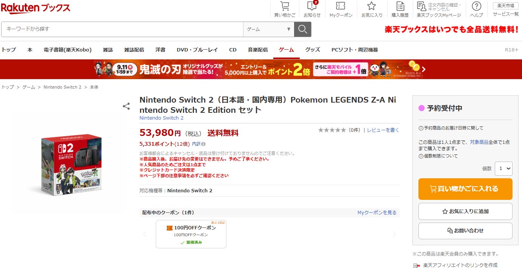
Task: Click the トップ breadcrumb link
Action: point(8,87)
